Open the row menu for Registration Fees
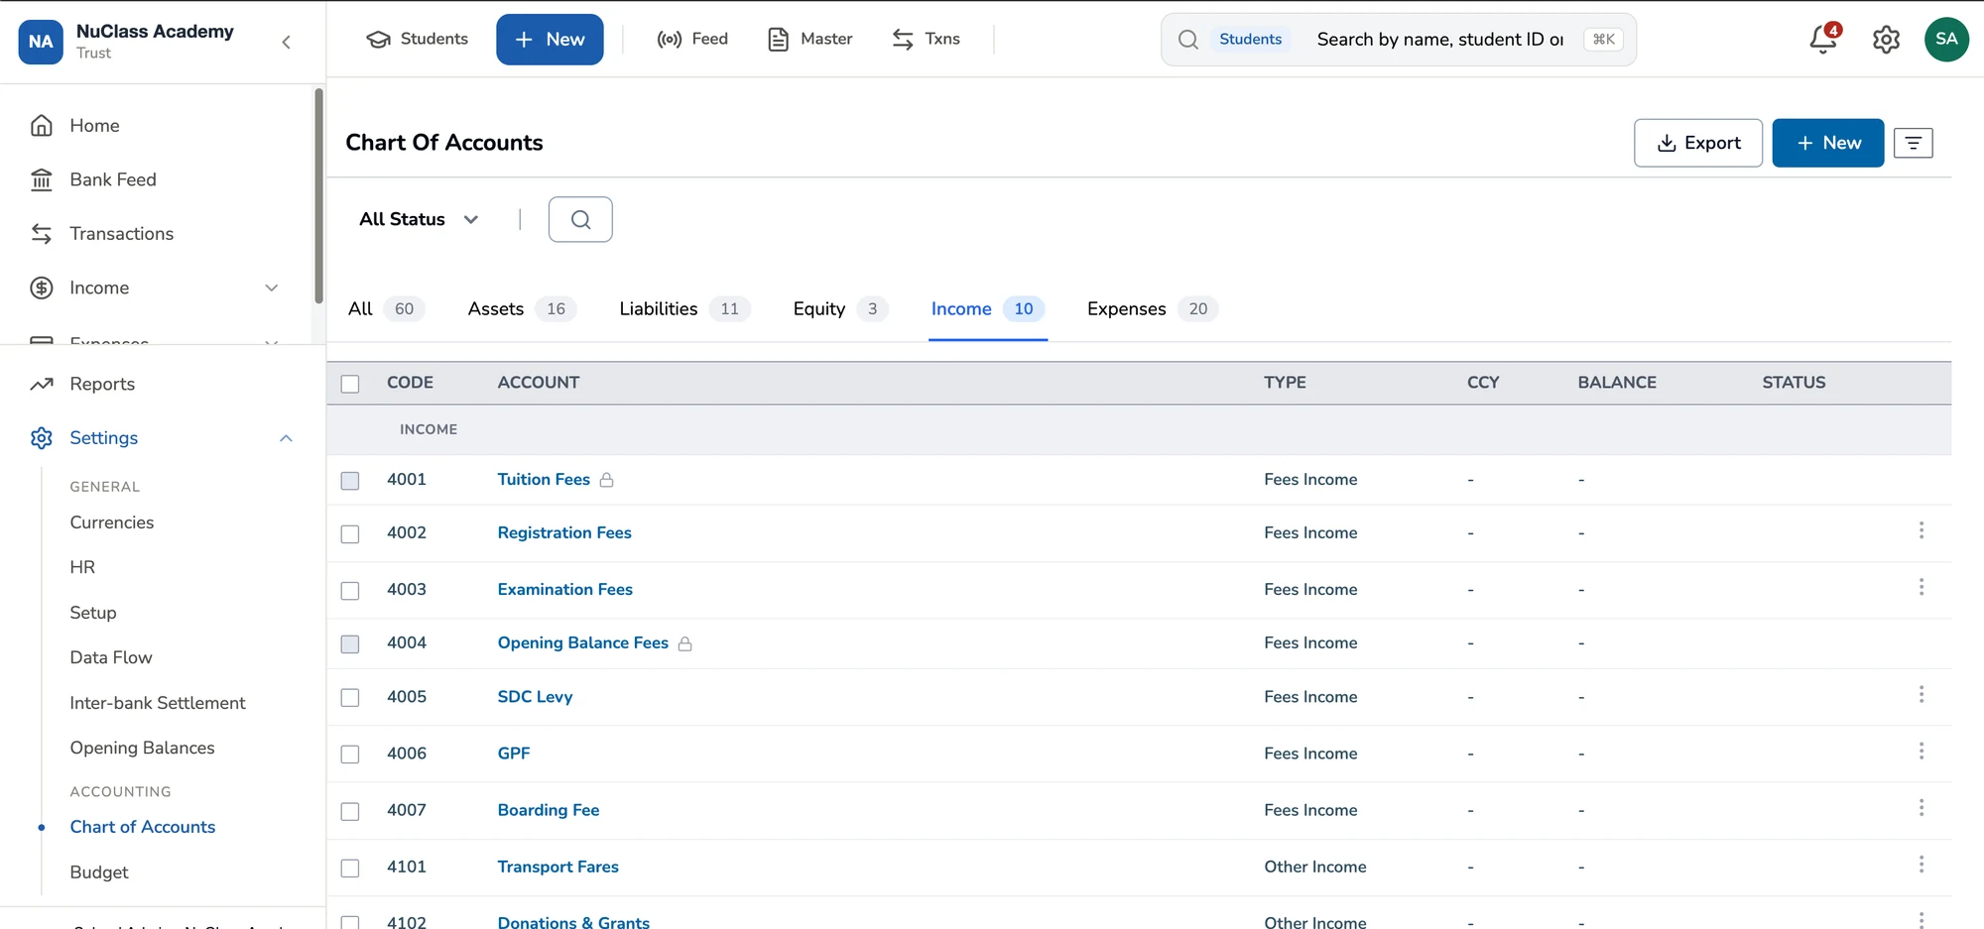The image size is (1984, 929). [1922, 530]
